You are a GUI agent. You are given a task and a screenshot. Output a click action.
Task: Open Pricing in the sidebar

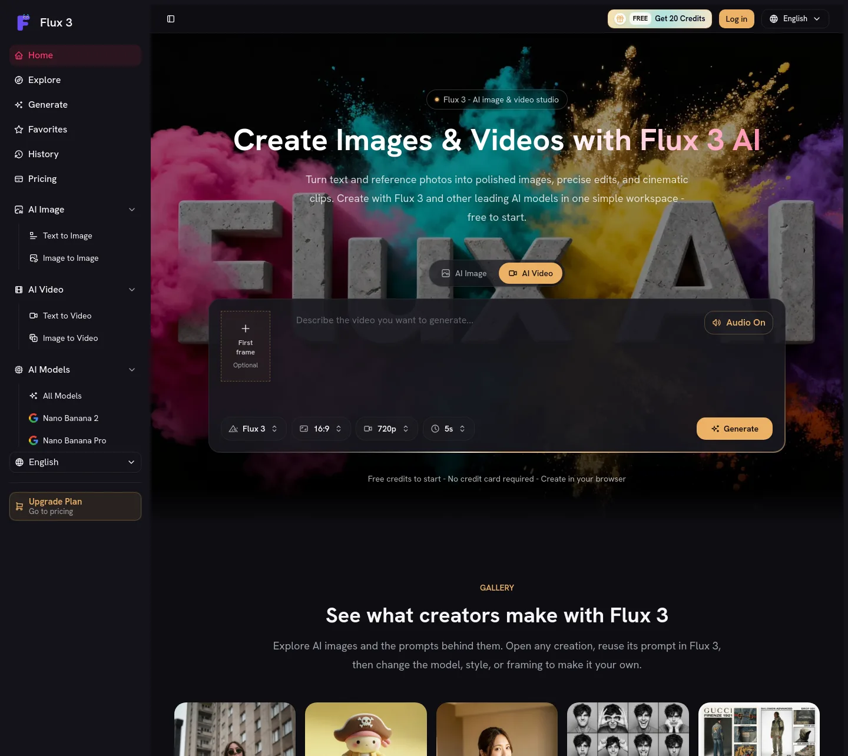75,179
